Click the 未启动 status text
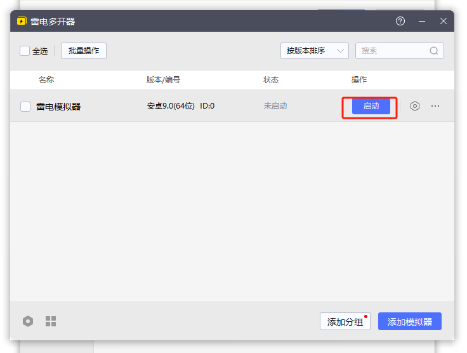 coord(275,106)
